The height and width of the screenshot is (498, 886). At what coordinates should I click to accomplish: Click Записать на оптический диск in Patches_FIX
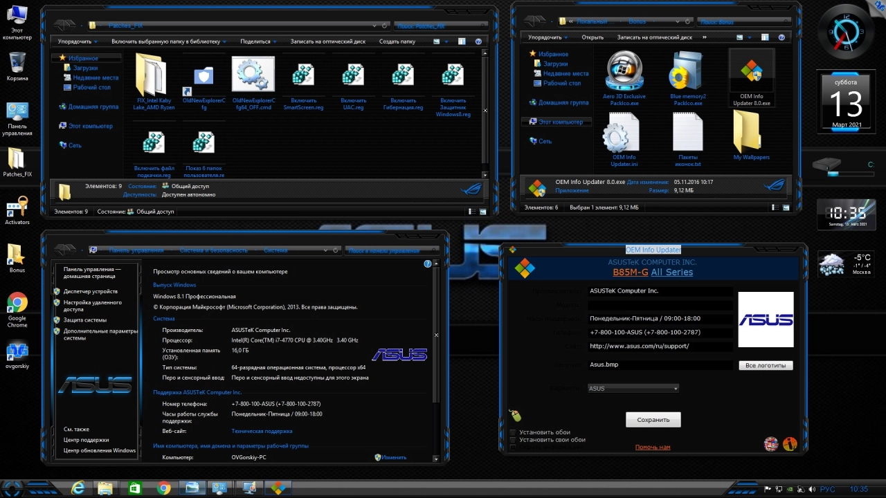(x=328, y=41)
